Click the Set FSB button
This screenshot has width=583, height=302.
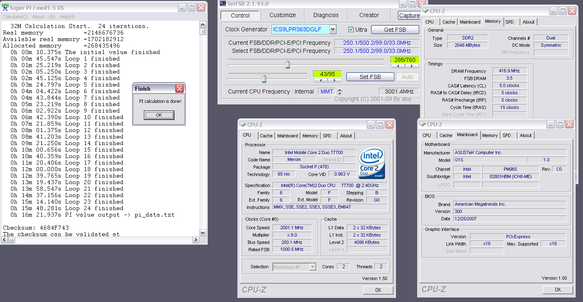pyautogui.click(x=370, y=77)
